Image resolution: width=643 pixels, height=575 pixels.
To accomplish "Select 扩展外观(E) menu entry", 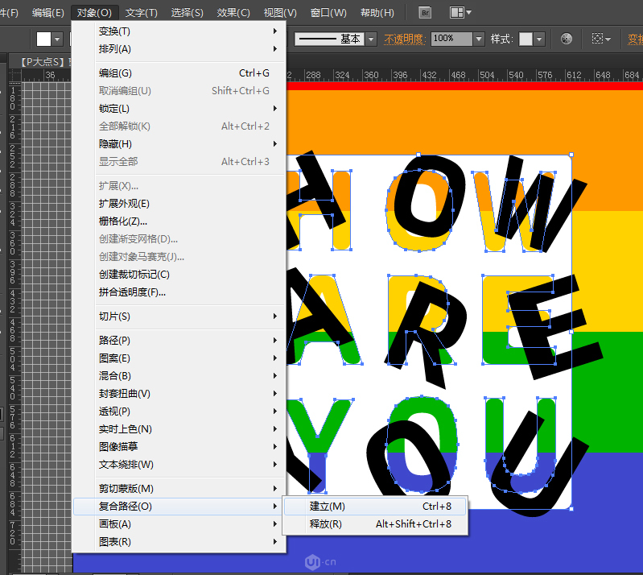I will [124, 204].
